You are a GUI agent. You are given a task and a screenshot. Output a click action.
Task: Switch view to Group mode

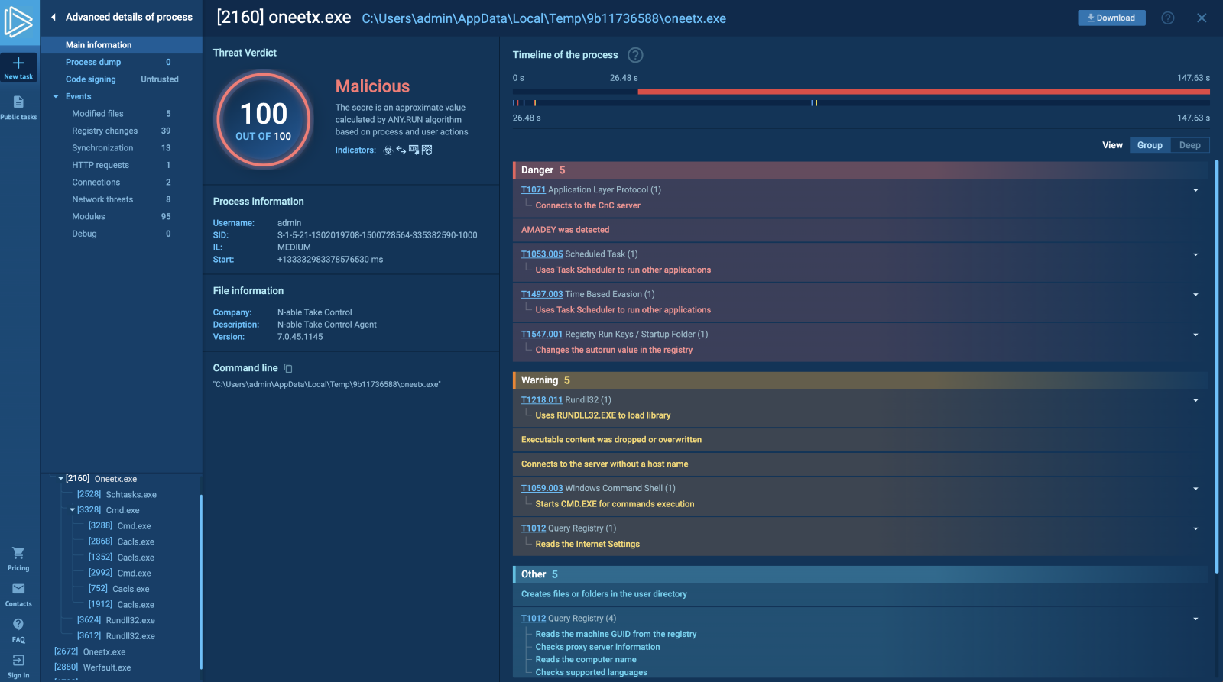(x=1149, y=145)
